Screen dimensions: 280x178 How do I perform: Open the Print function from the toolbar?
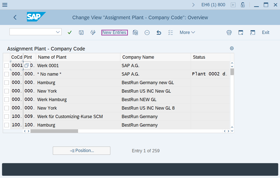(x=229, y=32)
